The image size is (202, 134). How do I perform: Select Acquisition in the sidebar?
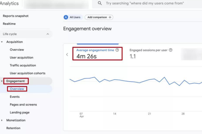click(14, 42)
